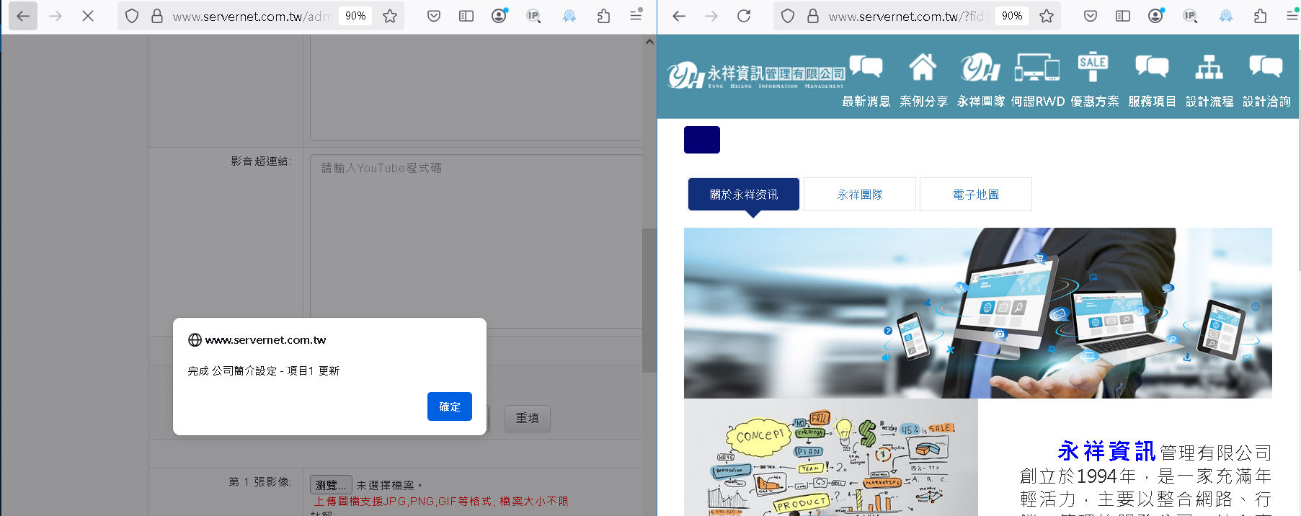Click shield tracking icon in left browser

(132, 16)
